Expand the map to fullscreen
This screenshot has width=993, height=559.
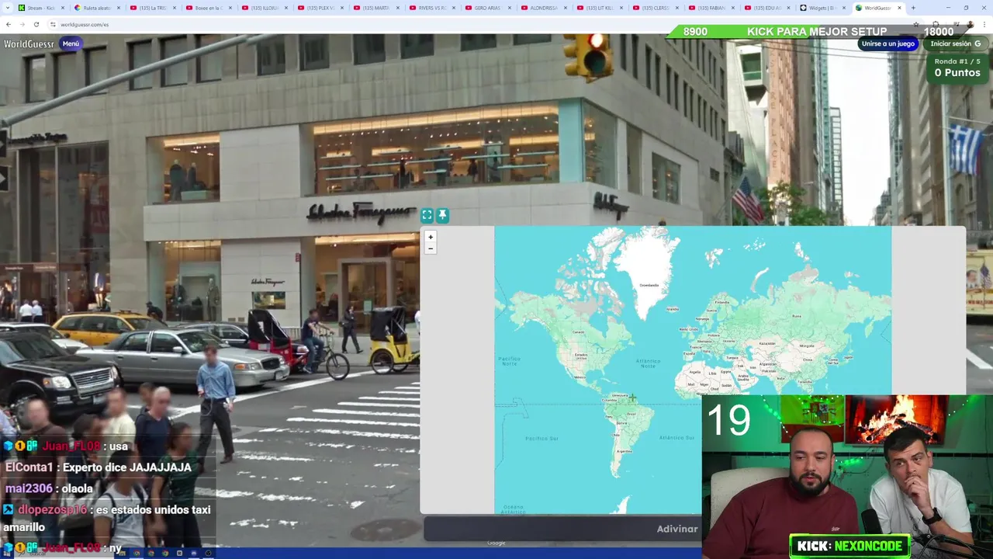coord(427,215)
